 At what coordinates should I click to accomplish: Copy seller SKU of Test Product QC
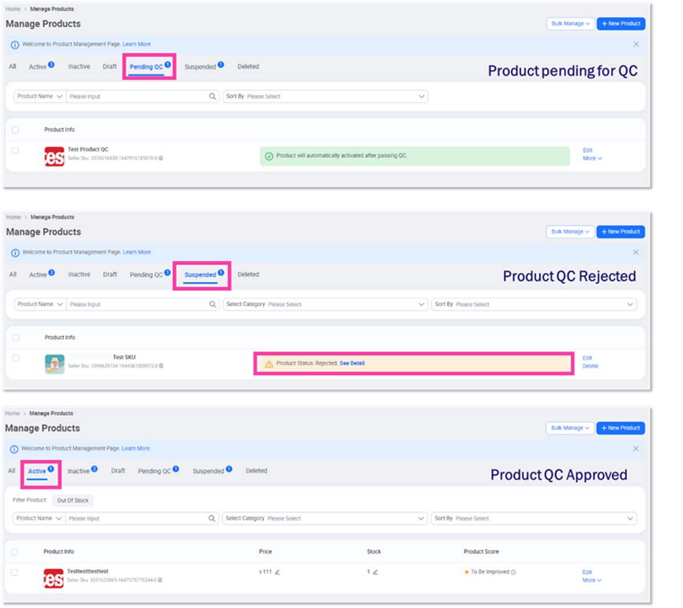161,158
